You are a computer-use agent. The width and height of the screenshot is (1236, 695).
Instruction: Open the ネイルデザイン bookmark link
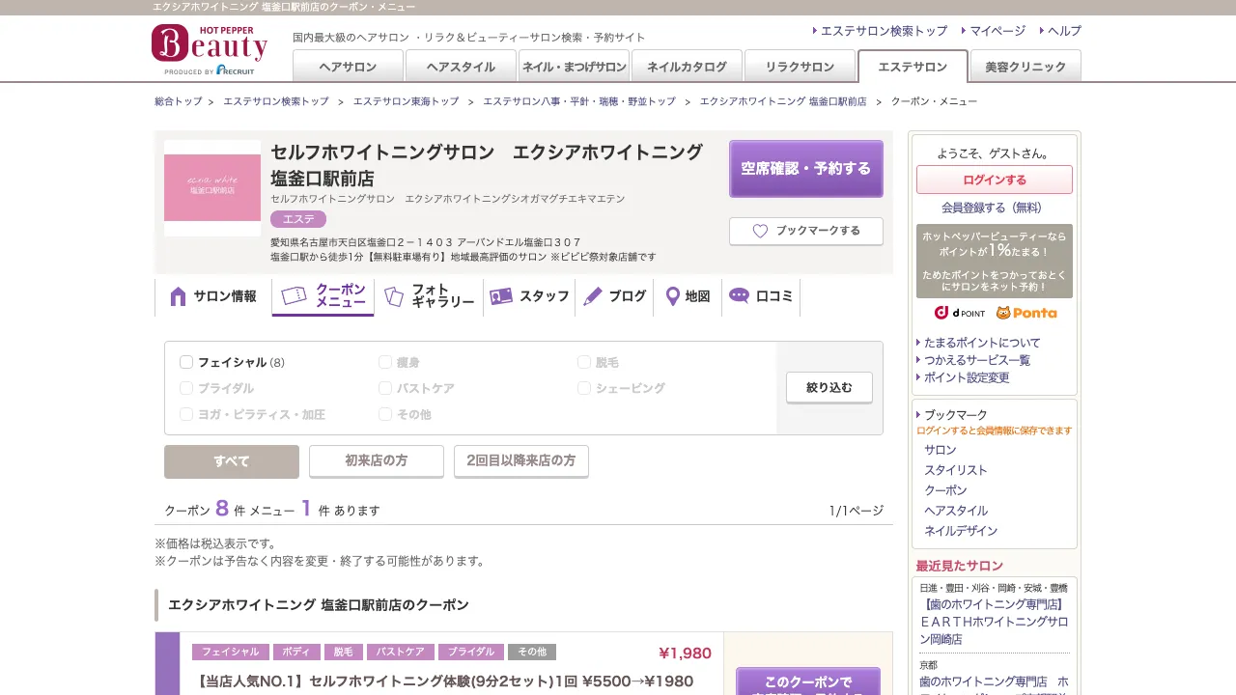coord(961,531)
